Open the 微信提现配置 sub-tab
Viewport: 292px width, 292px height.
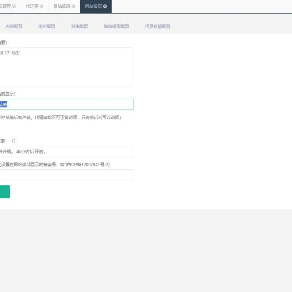click(116, 26)
